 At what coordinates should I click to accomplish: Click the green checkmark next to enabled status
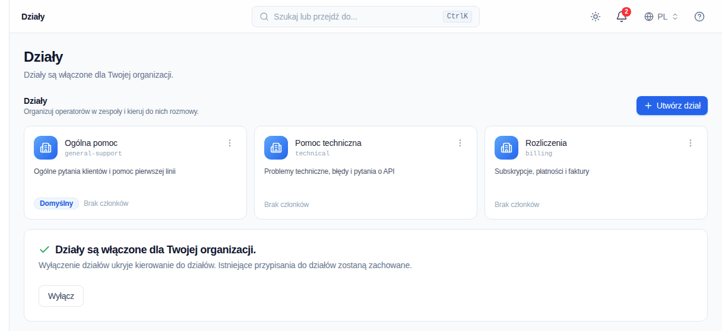44,250
